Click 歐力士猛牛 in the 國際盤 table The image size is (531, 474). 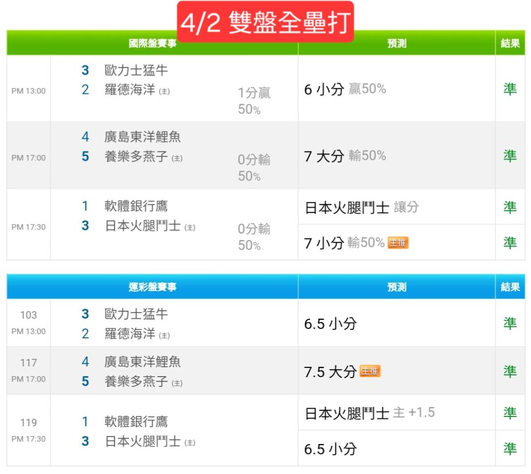pos(136,70)
